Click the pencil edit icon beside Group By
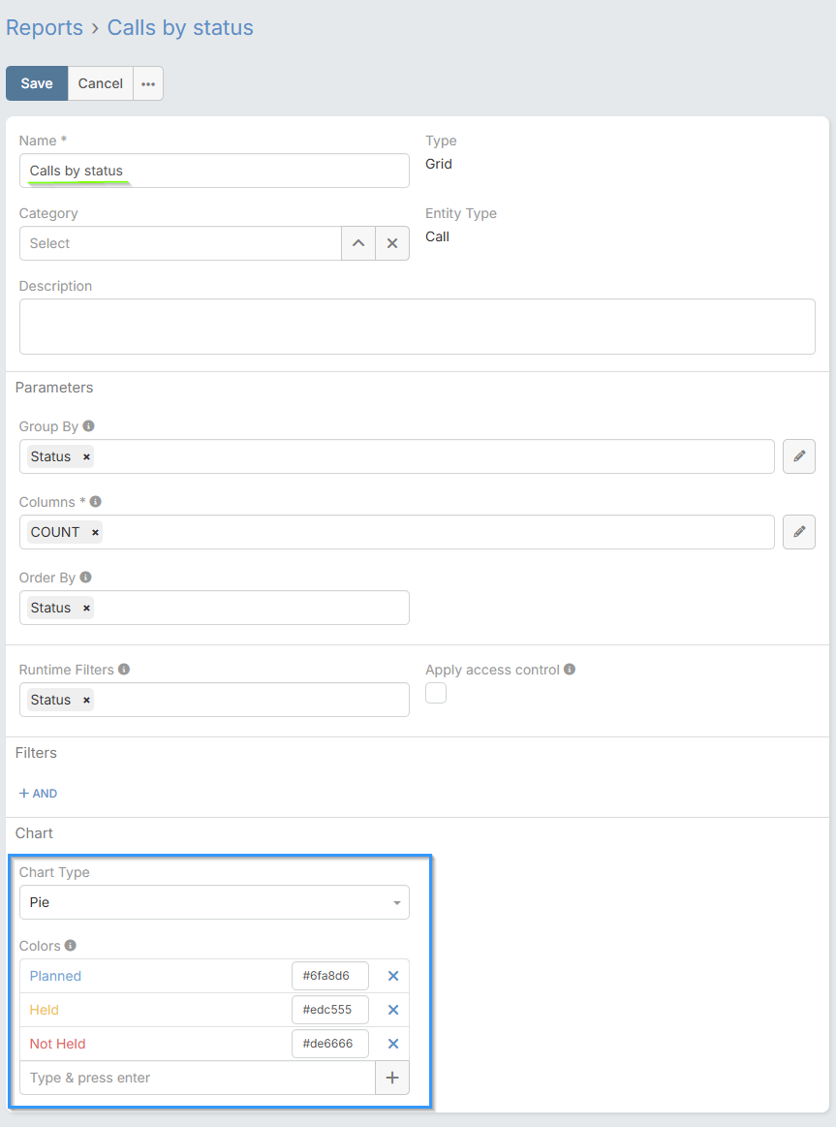836x1127 pixels. pyautogui.click(x=798, y=456)
